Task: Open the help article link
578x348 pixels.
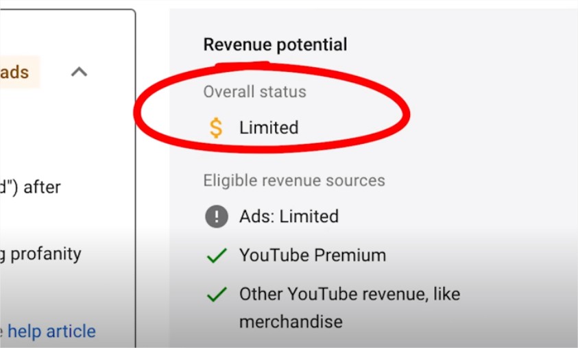Action: (x=51, y=332)
